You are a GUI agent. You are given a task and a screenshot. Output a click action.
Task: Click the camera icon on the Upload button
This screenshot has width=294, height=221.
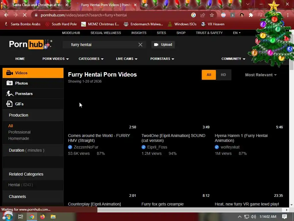[x=156, y=45]
